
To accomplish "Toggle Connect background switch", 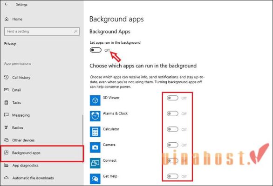I will [x=172, y=160].
